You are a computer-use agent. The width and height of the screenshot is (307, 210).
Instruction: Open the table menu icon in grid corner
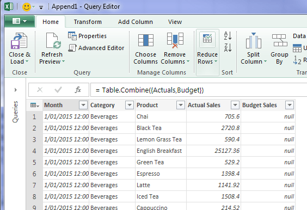click(x=35, y=106)
